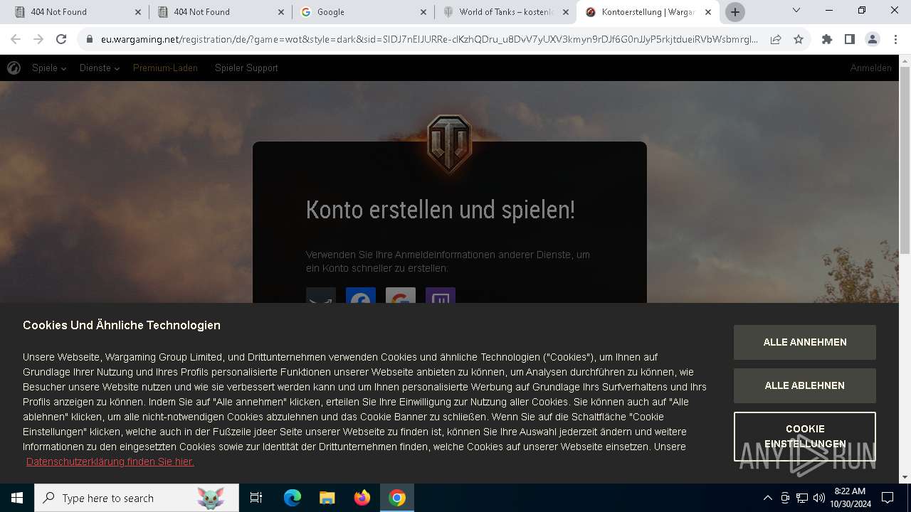Image resolution: width=911 pixels, height=512 pixels.
Task: Click the address bar URL
Action: coord(429,40)
